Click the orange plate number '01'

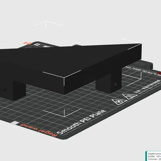[x=27, y=43]
